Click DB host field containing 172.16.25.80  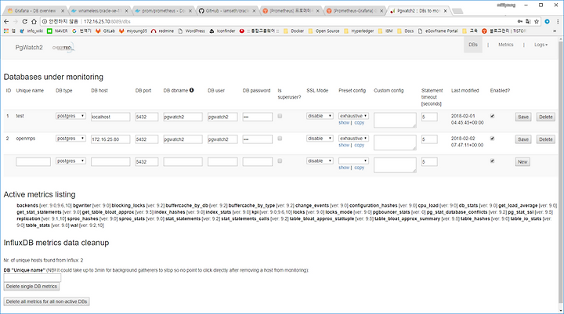[x=110, y=139]
